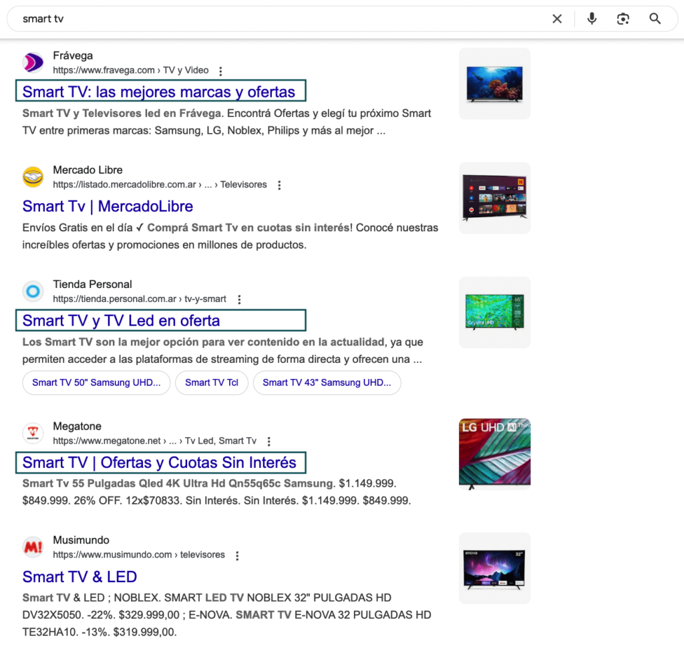This screenshot has height=655, width=684.
Task: Open the three-dot menu for Megatone result
Action: coord(269,441)
